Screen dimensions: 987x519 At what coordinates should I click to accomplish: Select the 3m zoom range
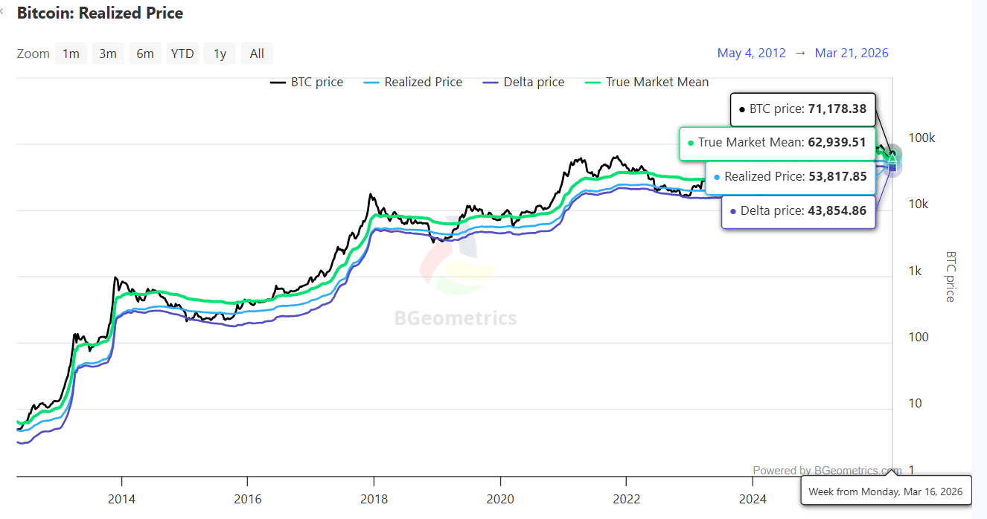[108, 54]
